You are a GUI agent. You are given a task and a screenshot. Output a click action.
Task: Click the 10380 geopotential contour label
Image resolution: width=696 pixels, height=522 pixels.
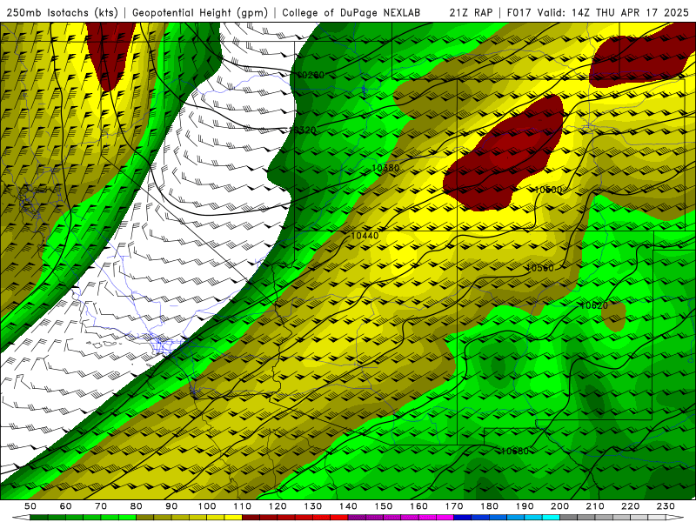pos(385,168)
